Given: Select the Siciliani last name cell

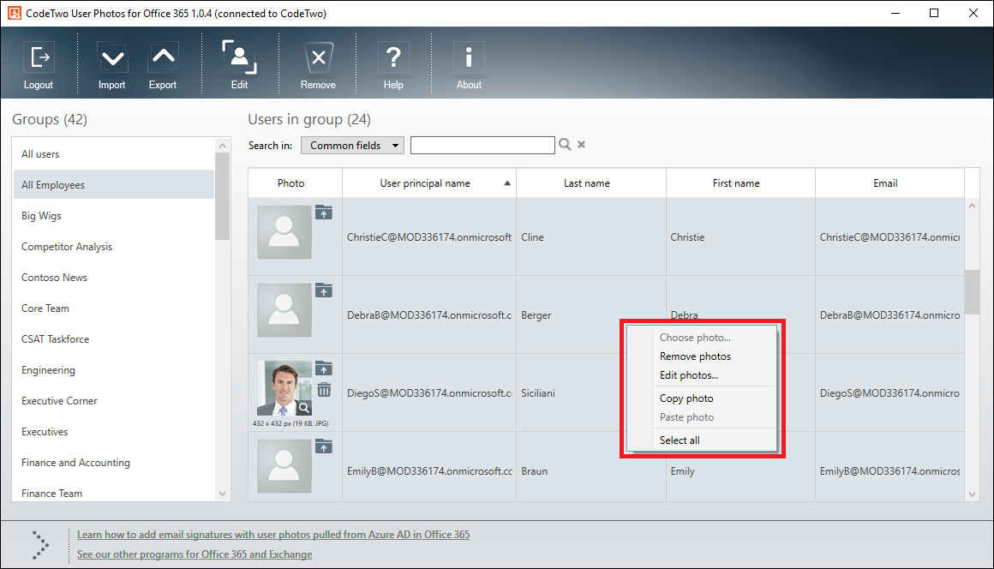Looking at the screenshot, I should tap(590, 392).
